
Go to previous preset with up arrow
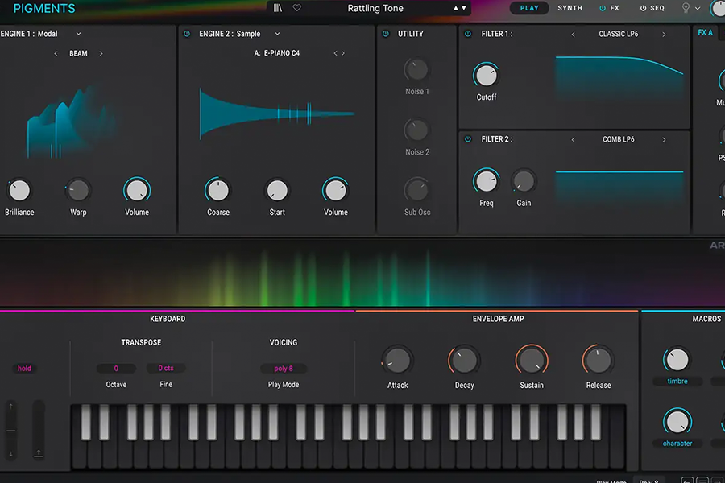[x=455, y=8]
